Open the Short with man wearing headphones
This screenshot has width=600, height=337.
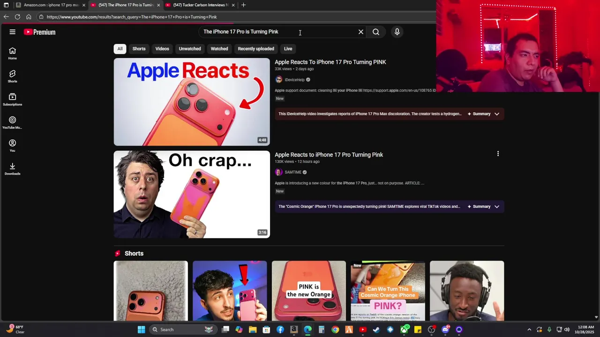click(467, 291)
